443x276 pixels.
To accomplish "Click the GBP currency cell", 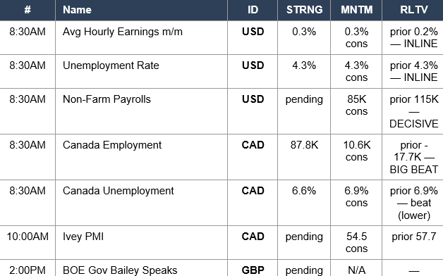I will 253,270.
